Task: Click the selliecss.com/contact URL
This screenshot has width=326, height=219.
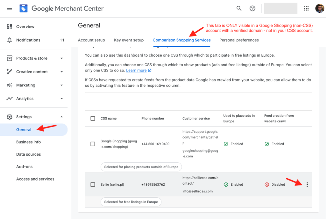Action: tap(200, 181)
